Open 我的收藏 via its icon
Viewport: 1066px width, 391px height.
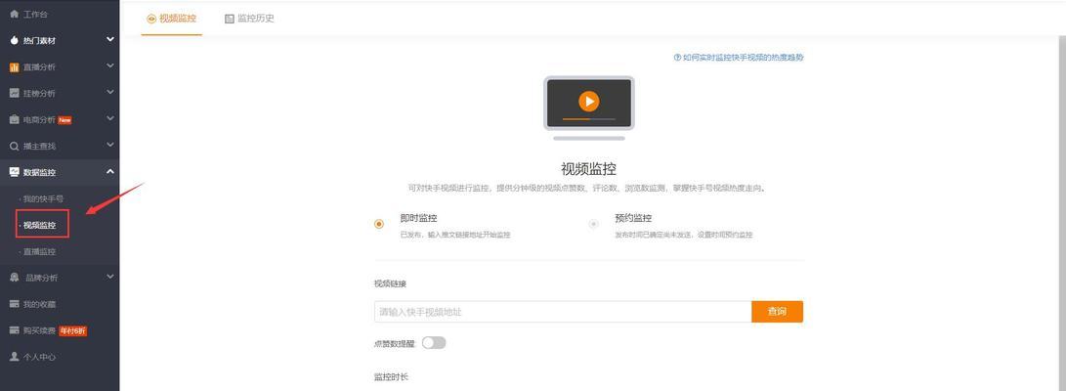(15, 304)
